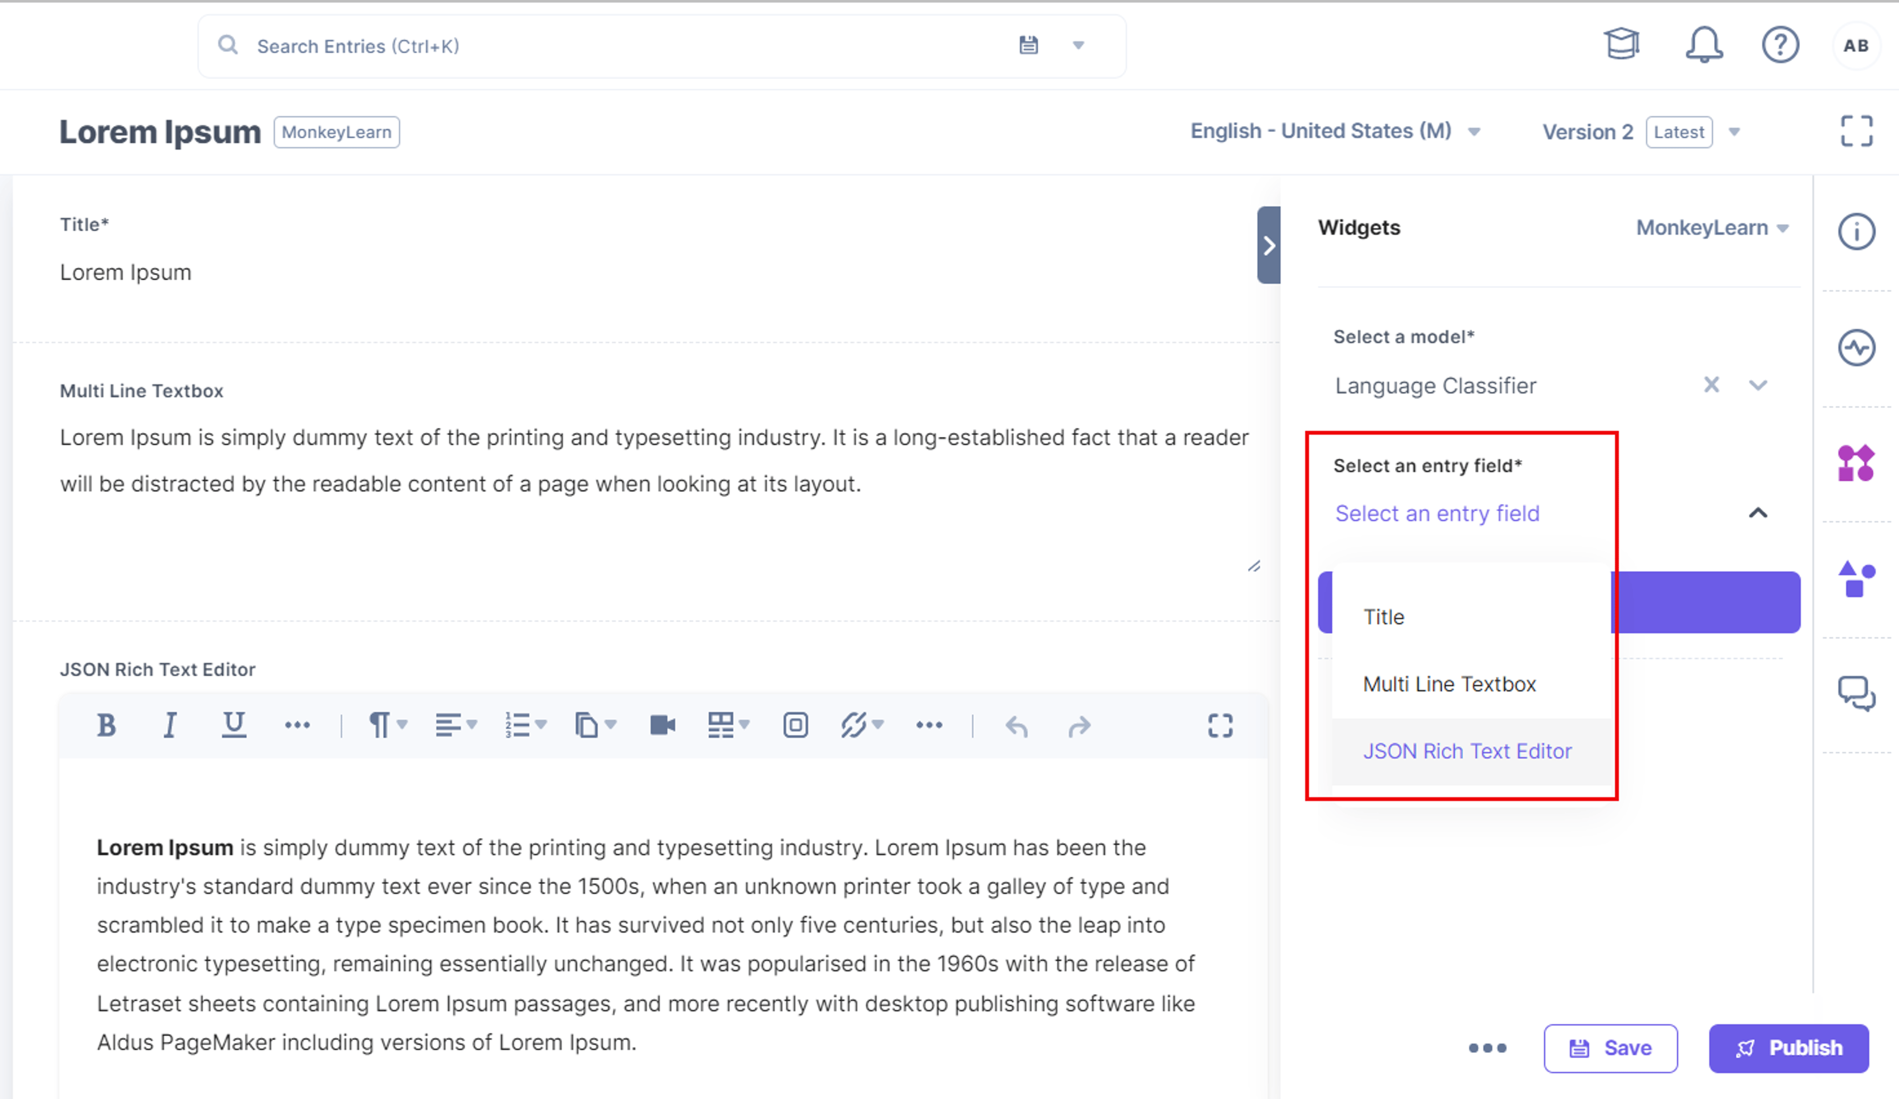Expand the search bar dropdown arrow

tap(1079, 45)
